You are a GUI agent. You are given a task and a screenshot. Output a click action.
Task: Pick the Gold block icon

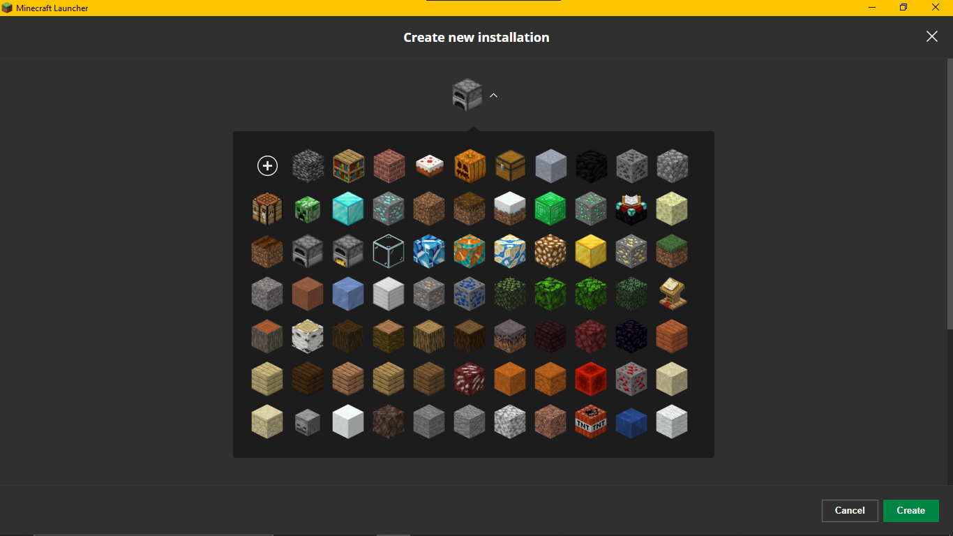coord(591,251)
